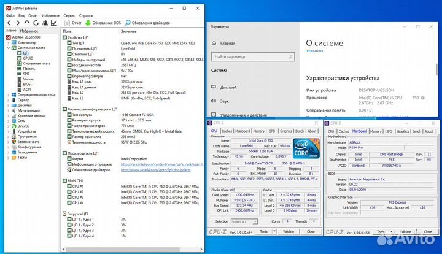Image resolution: width=442 pixels, height=254 pixels.
Task: Click Validate button in right CPU-Z window
Action: (x=406, y=231)
